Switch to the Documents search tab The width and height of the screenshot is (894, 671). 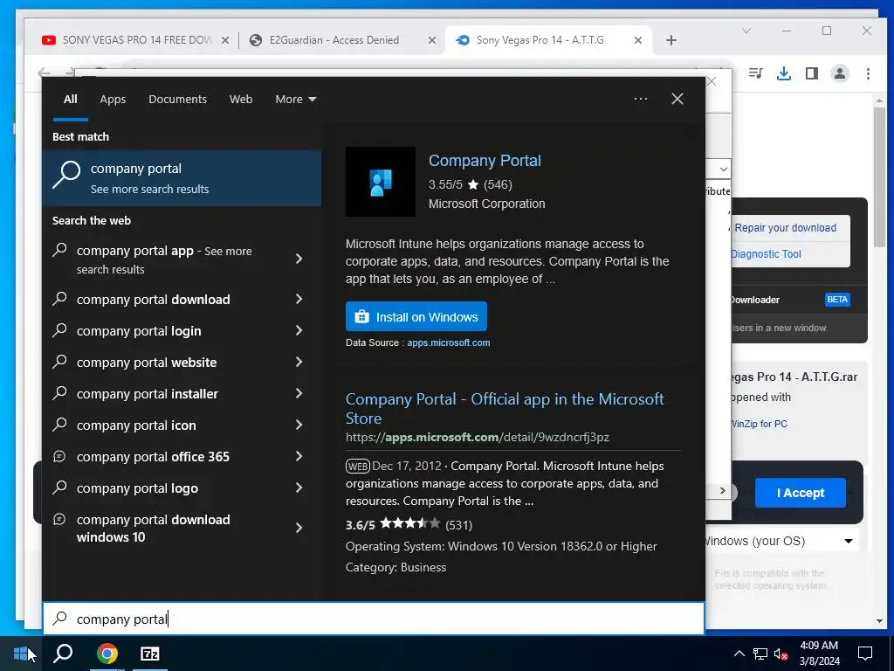(x=177, y=100)
